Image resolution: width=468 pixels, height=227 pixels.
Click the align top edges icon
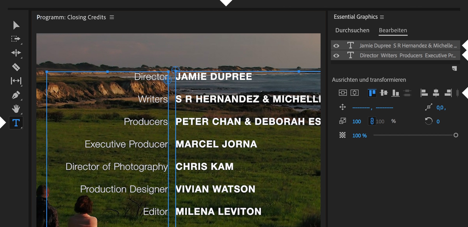coord(372,93)
